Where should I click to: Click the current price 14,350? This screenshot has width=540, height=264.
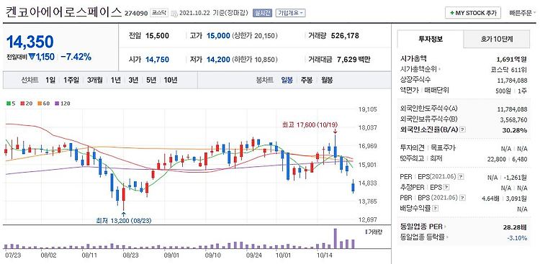[x=30, y=42]
